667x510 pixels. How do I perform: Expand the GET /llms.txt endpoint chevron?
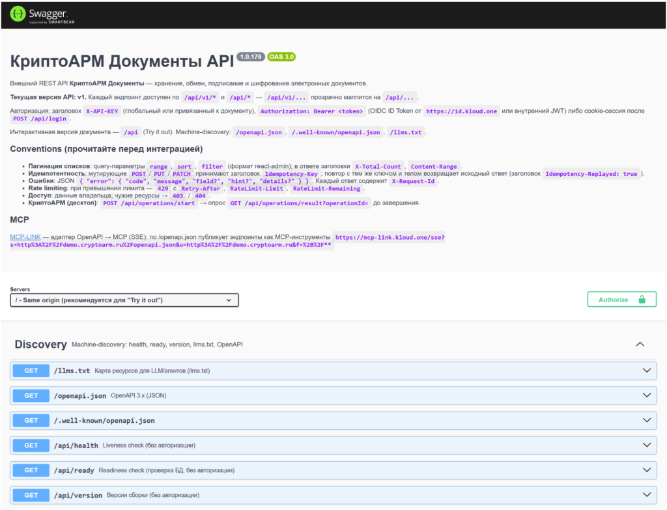(x=647, y=371)
